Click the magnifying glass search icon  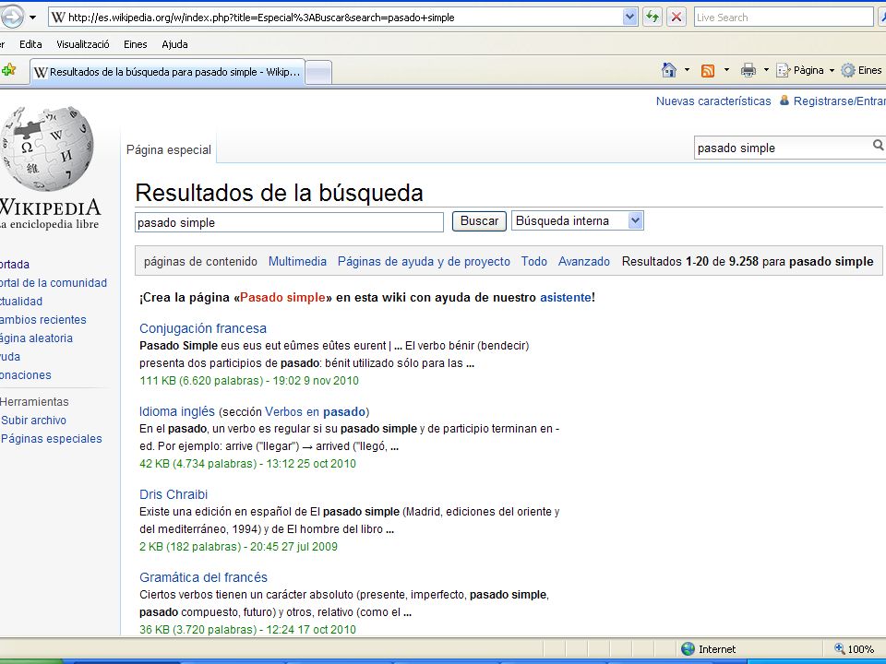[x=878, y=146]
